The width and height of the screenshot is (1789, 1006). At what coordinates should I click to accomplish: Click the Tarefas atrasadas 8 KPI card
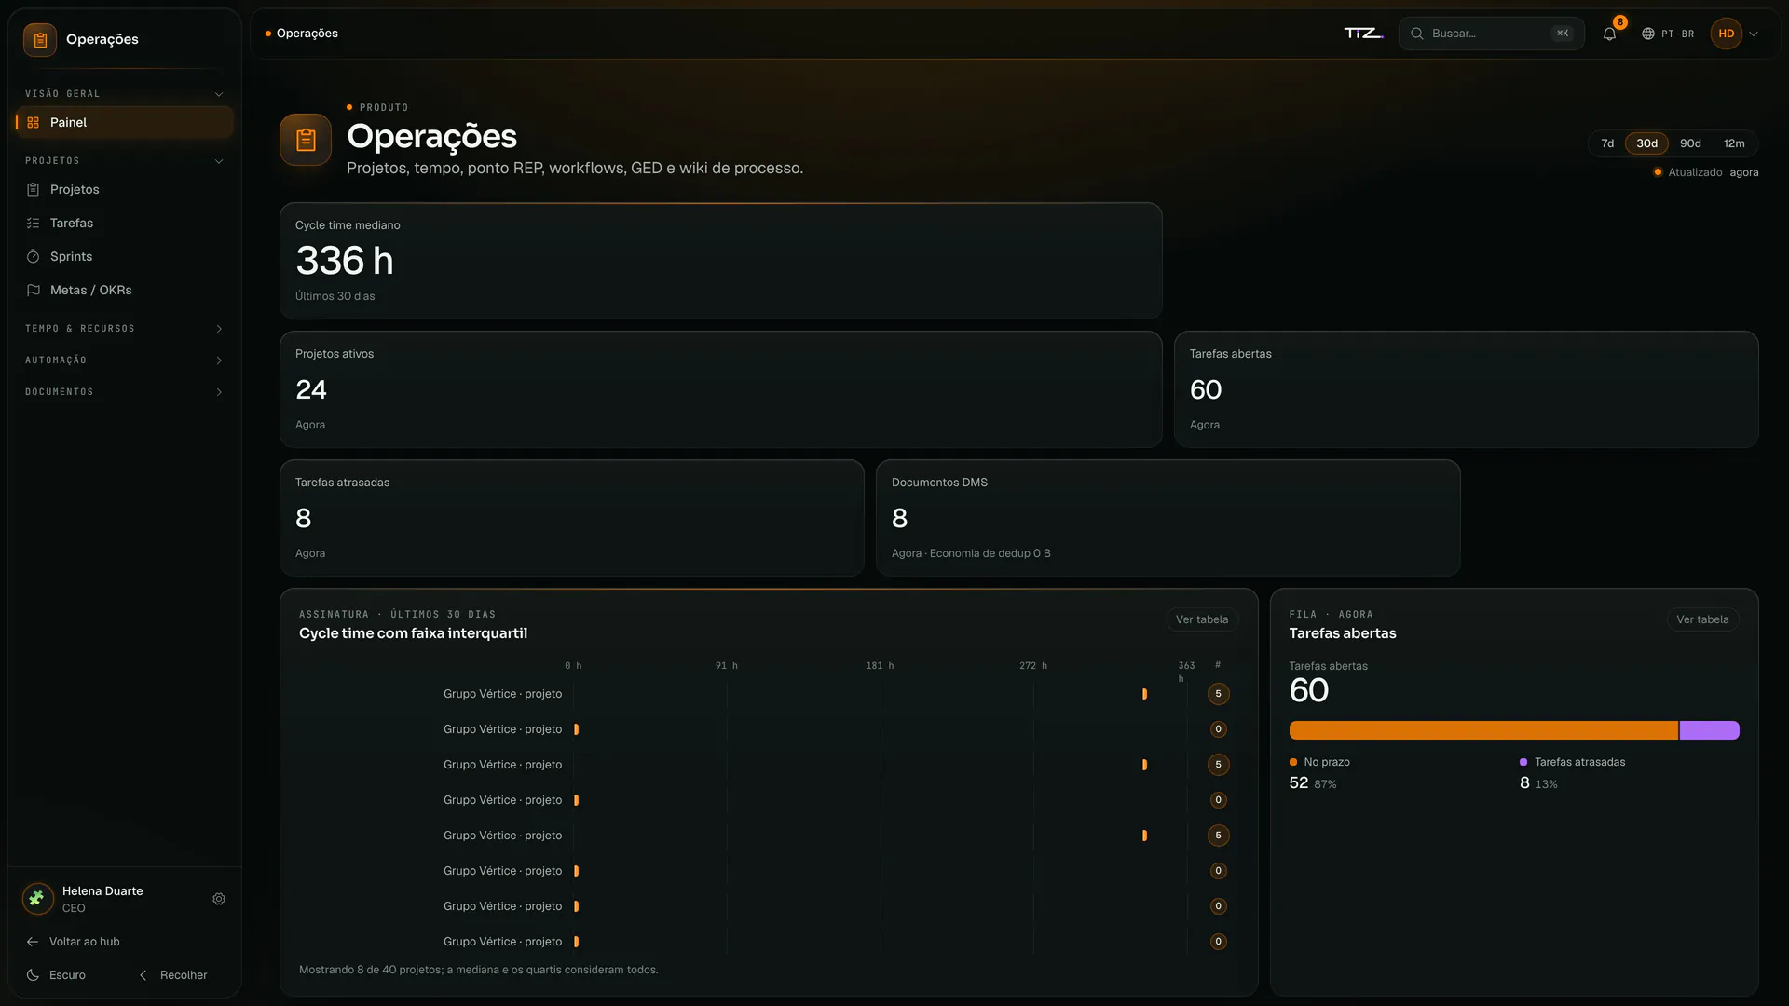pyautogui.click(x=571, y=518)
